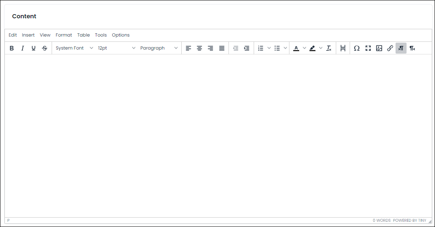435x227 pixels.
Task: Enable left-to-right text direction
Action: click(401, 48)
